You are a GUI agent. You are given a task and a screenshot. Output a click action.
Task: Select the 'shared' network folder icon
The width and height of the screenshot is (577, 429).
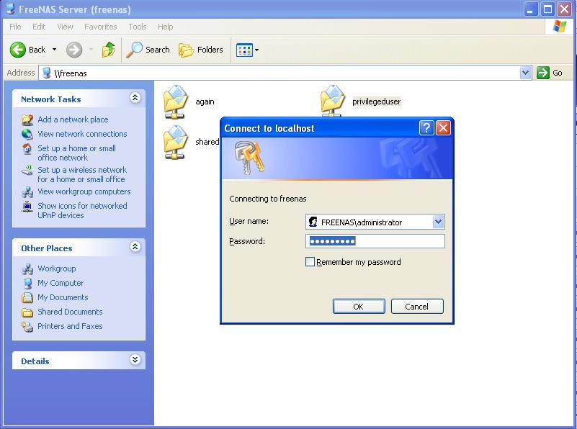point(176,142)
